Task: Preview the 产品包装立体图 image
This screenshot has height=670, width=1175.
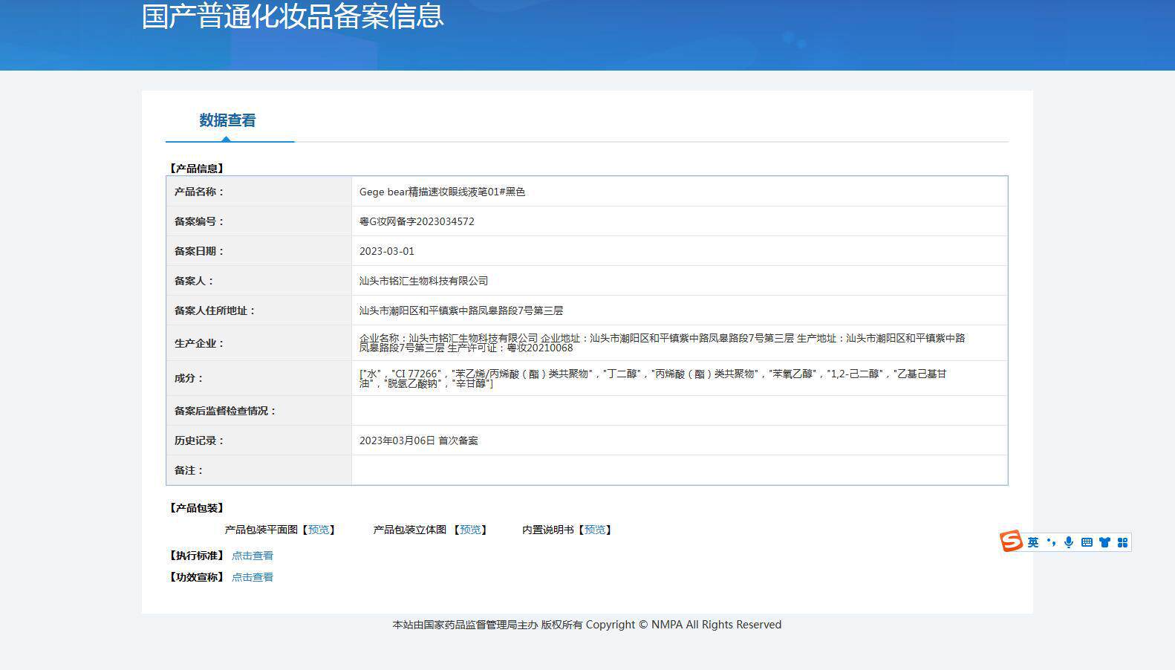Action: pyautogui.click(x=470, y=530)
